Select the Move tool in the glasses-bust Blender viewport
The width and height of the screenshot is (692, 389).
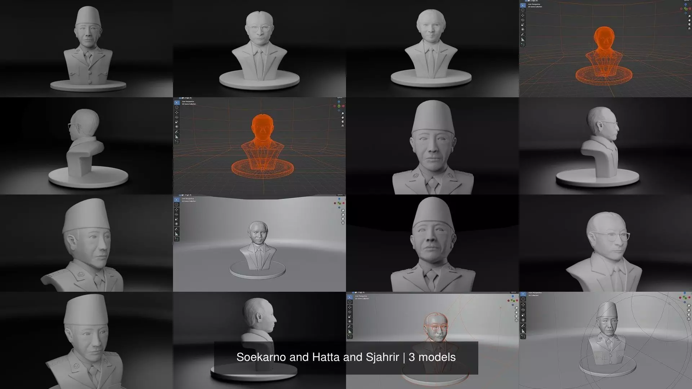coord(350,307)
